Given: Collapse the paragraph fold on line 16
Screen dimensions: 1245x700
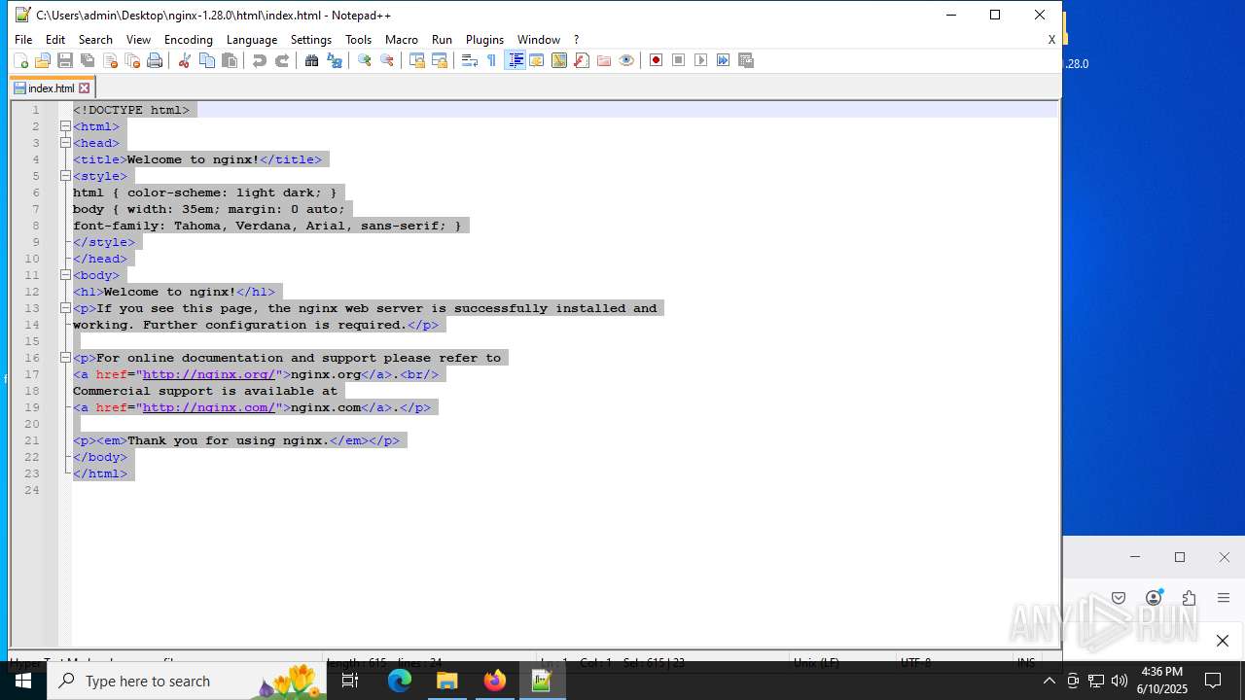Looking at the screenshot, I should (x=65, y=358).
